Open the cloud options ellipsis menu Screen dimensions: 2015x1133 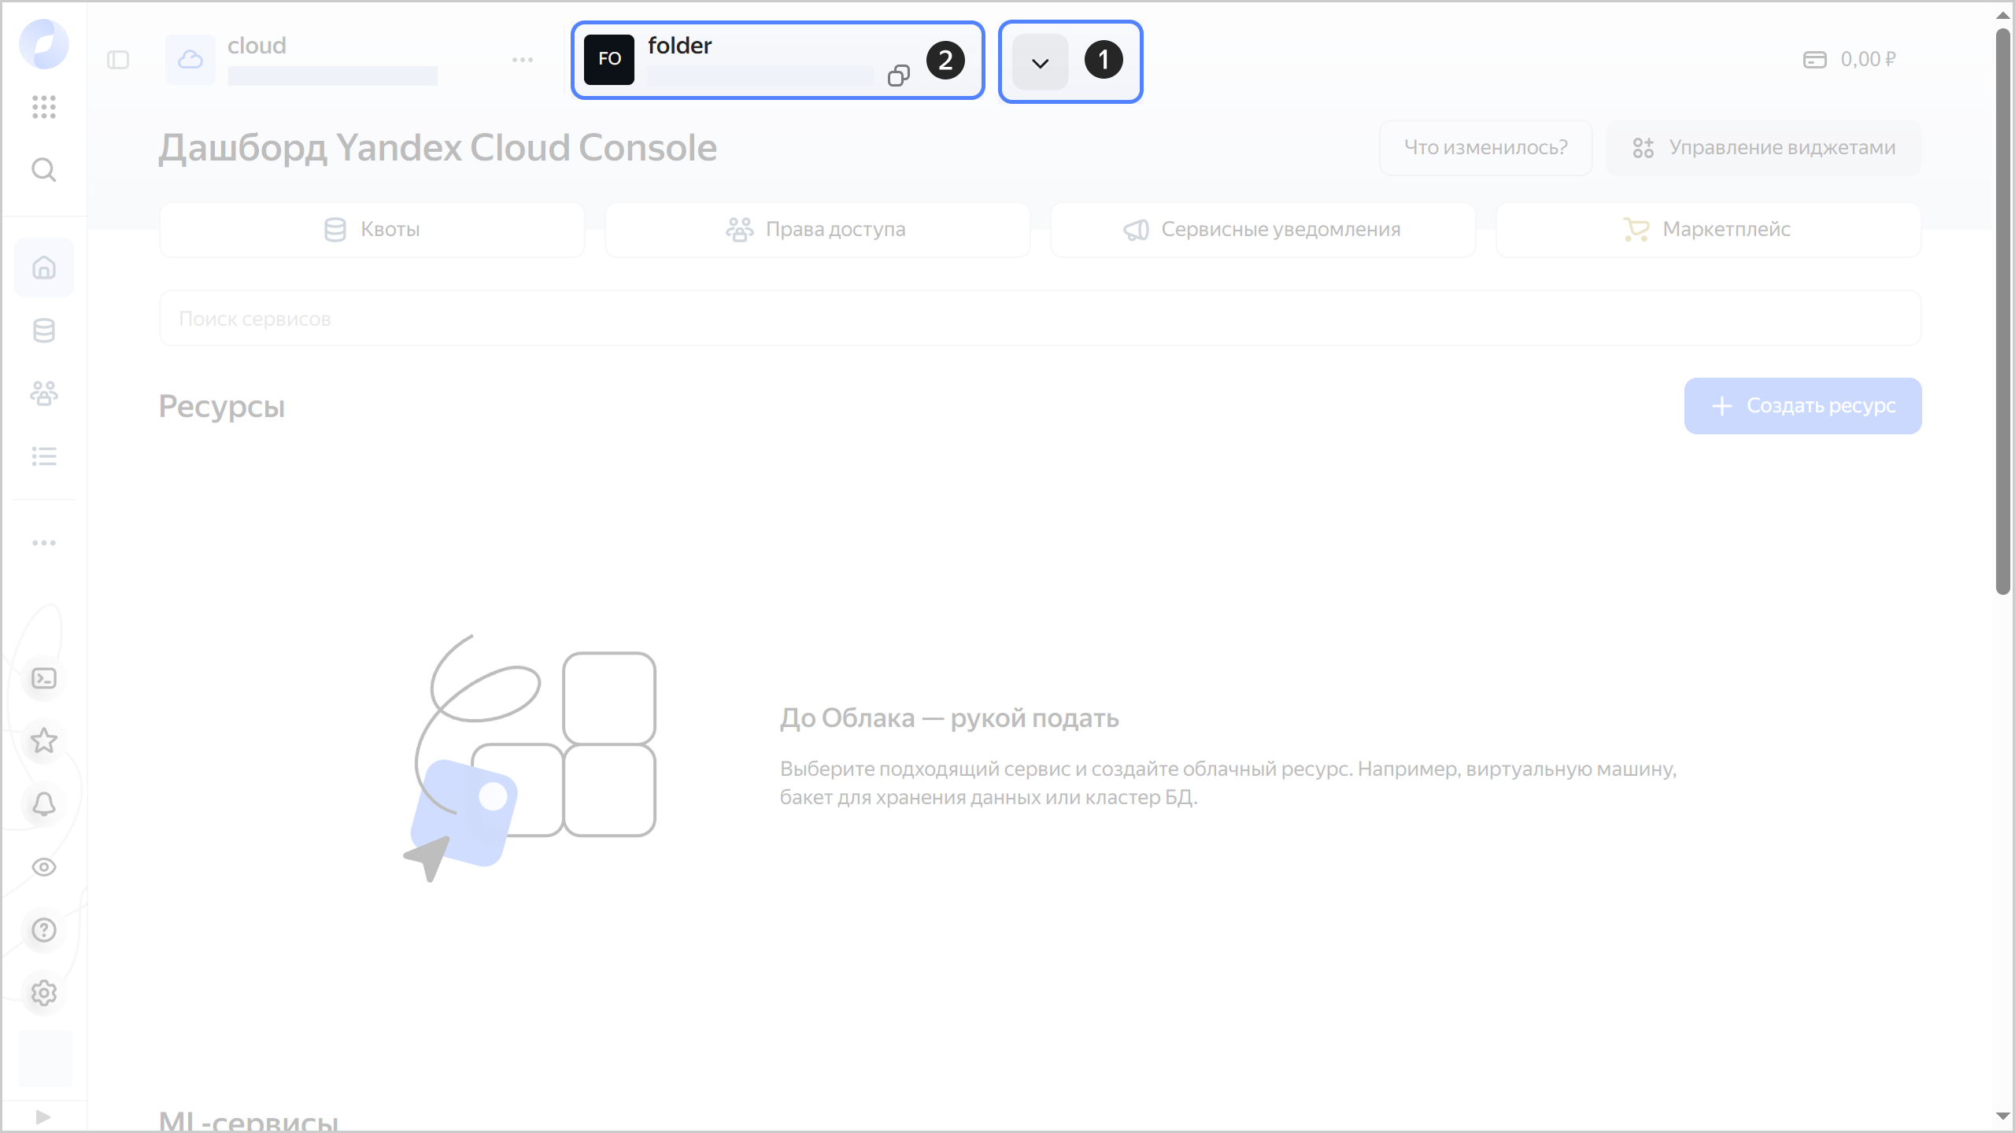click(522, 59)
